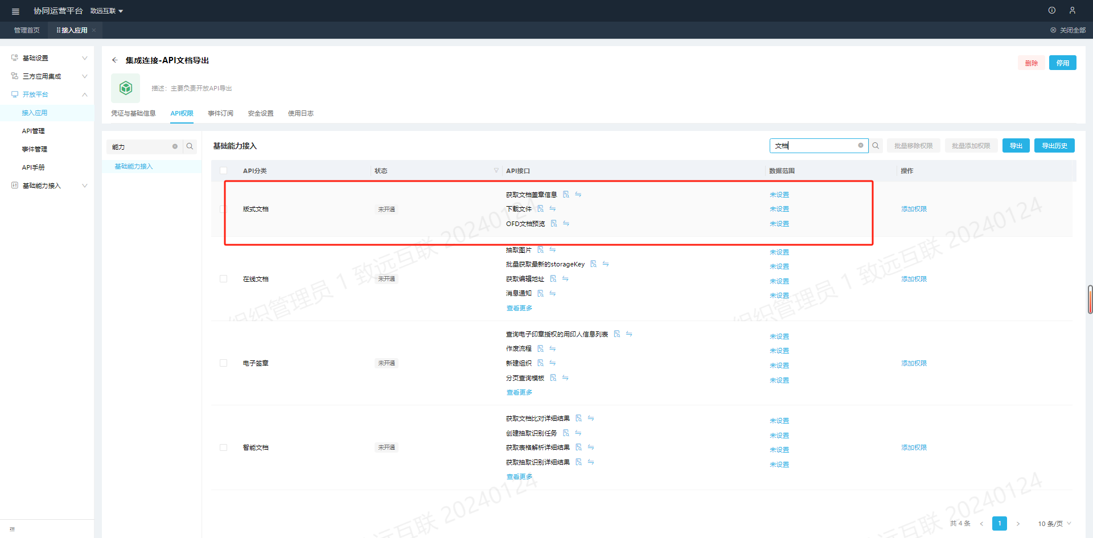Open document icon next to 获取表格解析详细结果
This screenshot has width=1093, height=538.
coord(578,447)
